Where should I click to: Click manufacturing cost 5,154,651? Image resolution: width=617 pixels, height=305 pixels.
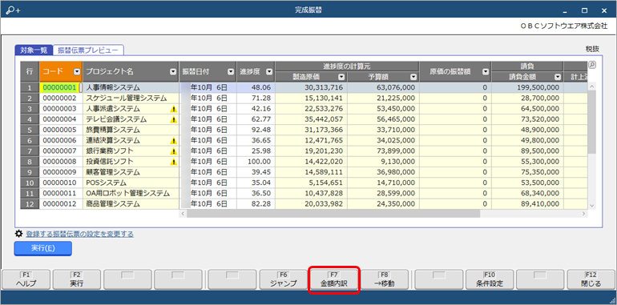coord(325,183)
